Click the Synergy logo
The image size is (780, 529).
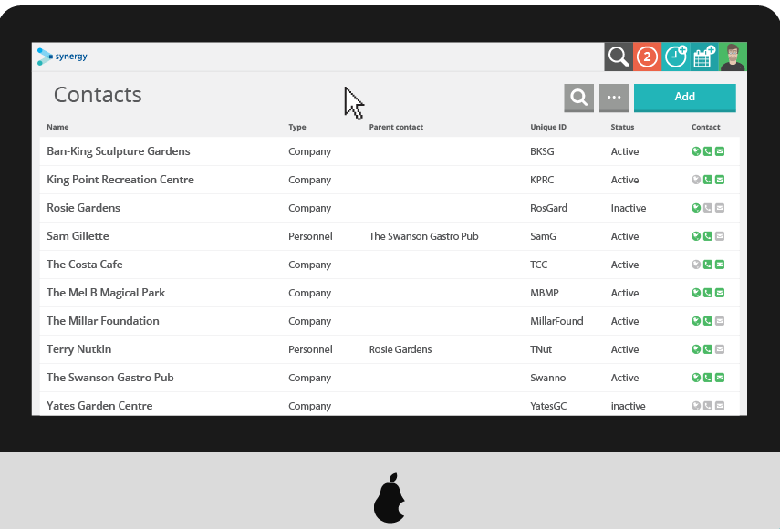(x=62, y=57)
